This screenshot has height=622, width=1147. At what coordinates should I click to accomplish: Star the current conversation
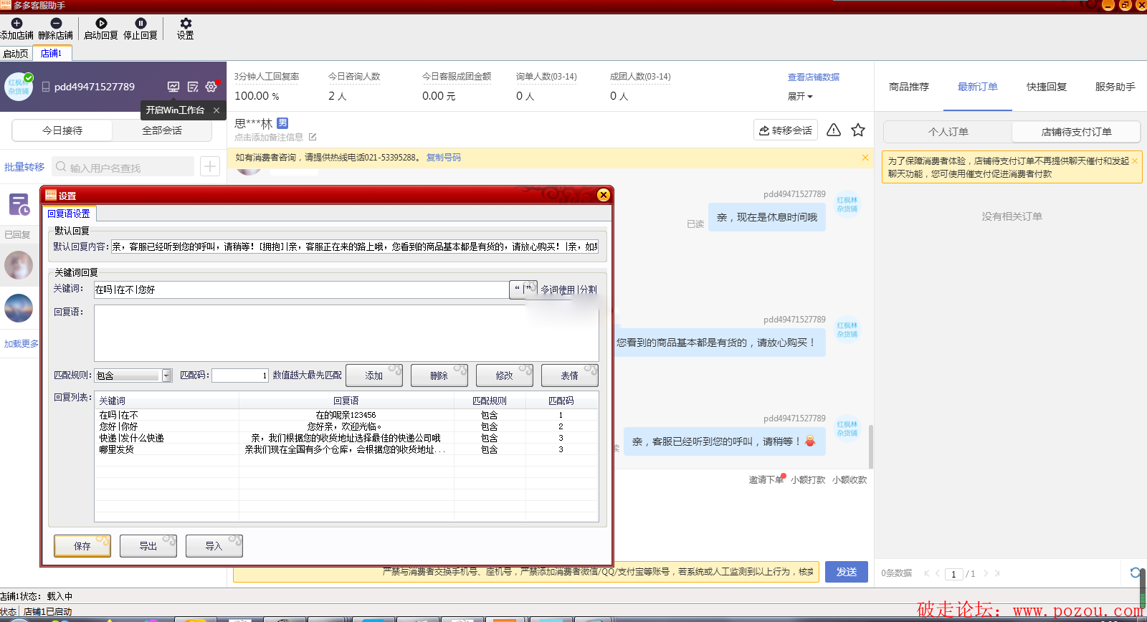(858, 130)
